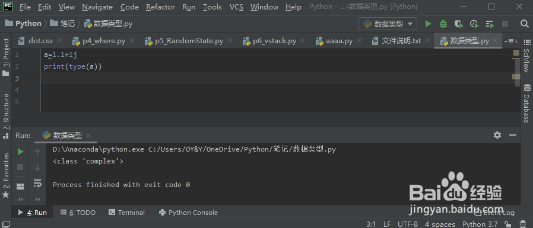Image resolution: width=533 pixels, height=228 pixels.
Task: Open the VCS menu
Action: coord(236,7)
